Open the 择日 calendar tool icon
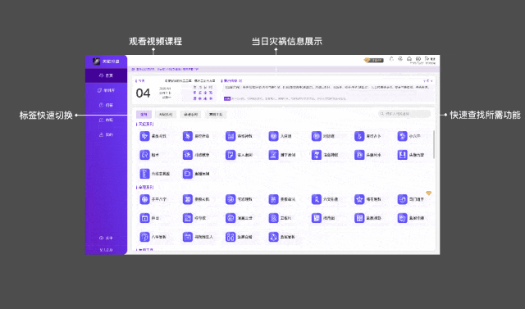Image resolution: width=525 pixels, height=309 pixels. pyautogui.click(x=144, y=218)
